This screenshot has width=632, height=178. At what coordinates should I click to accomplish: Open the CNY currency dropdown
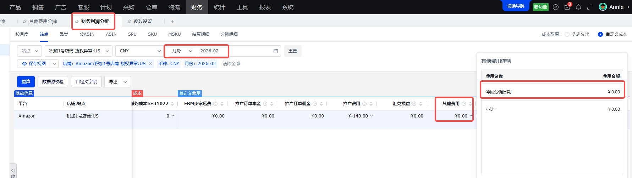point(140,51)
